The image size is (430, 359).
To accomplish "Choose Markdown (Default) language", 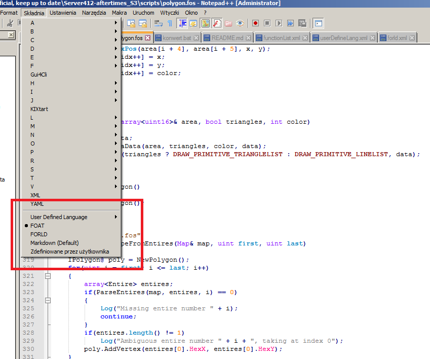I will [54, 243].
